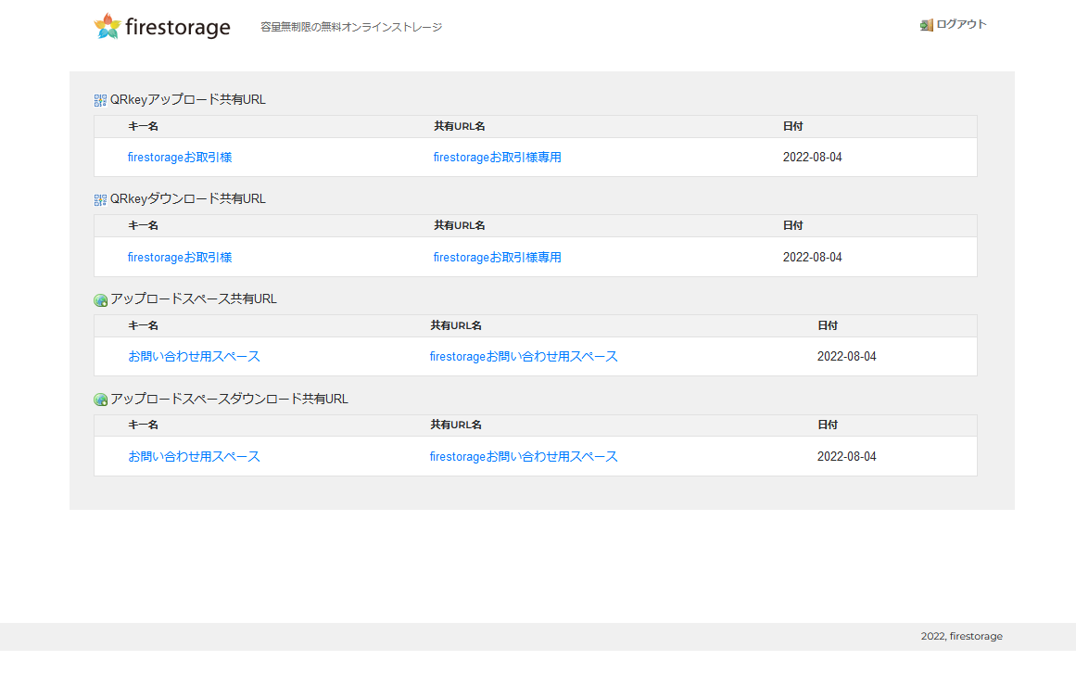The height and width of the screenshot is (673, 1076).
Task: Click 共有URL名 header in QRkeyダウンロード table
Action: [x=460, y=225]
